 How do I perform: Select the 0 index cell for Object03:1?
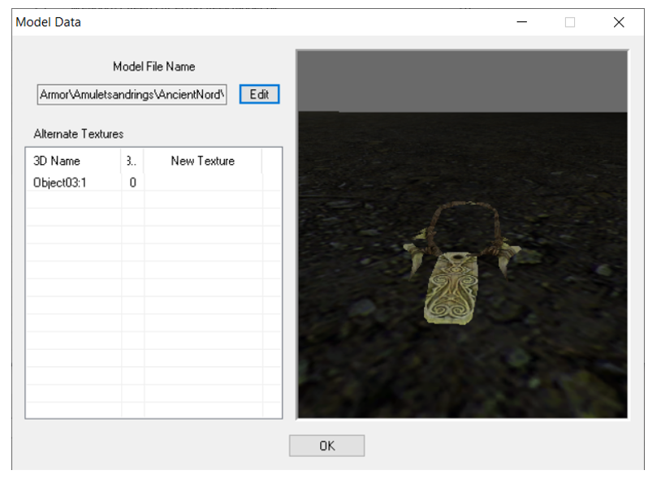(133, 183)
